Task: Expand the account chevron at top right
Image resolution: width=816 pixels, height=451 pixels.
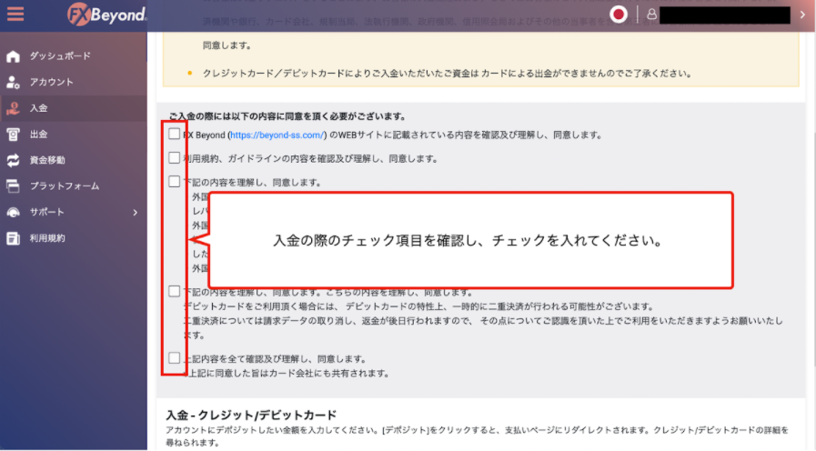Action: tap(803, 15)
